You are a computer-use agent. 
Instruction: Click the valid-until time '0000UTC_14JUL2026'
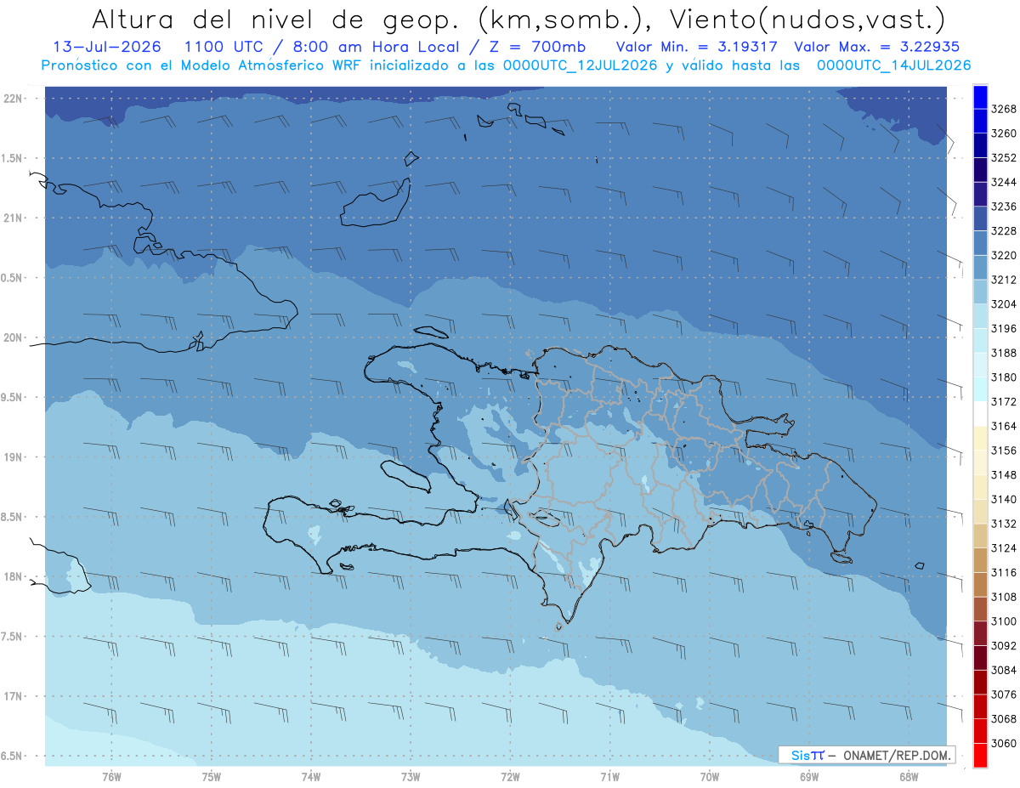[894, 65]
